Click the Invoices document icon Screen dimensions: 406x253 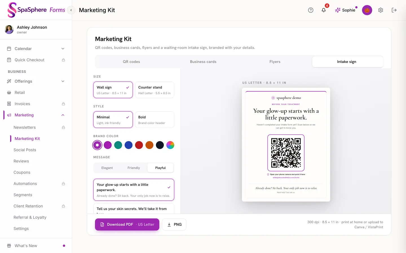9,104
